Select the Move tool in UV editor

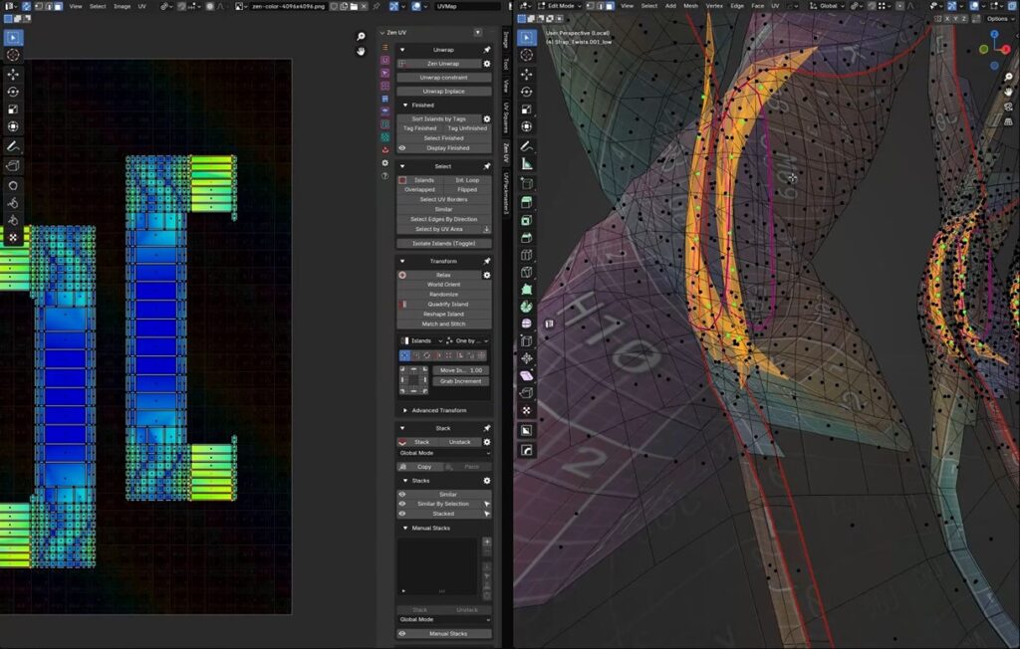pos(13,74)
